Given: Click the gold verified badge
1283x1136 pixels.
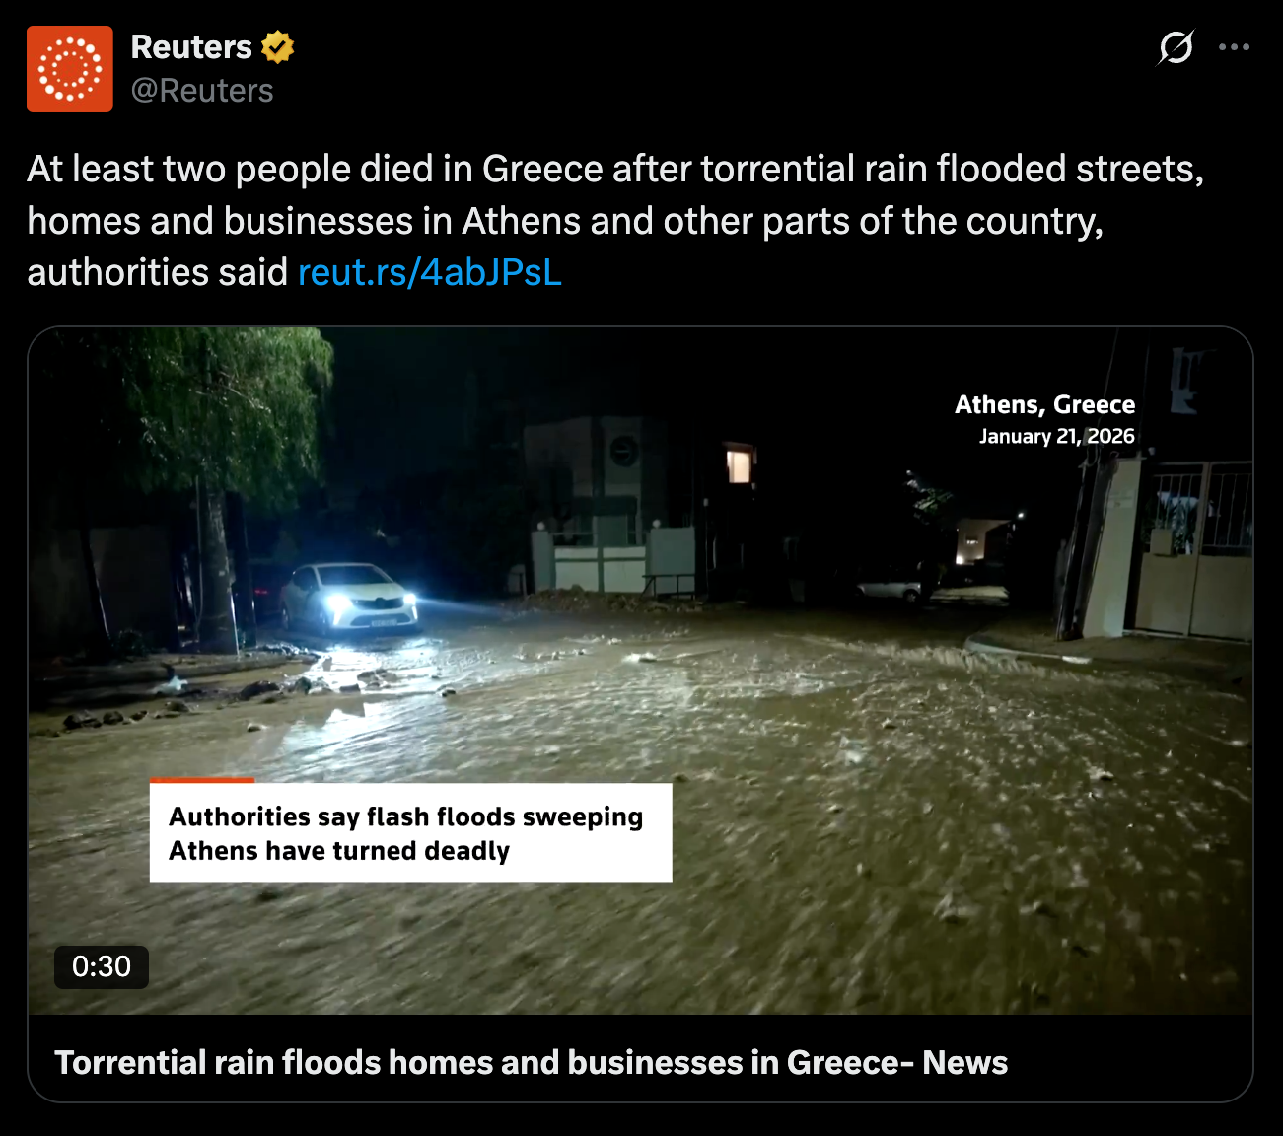Looking at the screenshot, I should [278, 47].
